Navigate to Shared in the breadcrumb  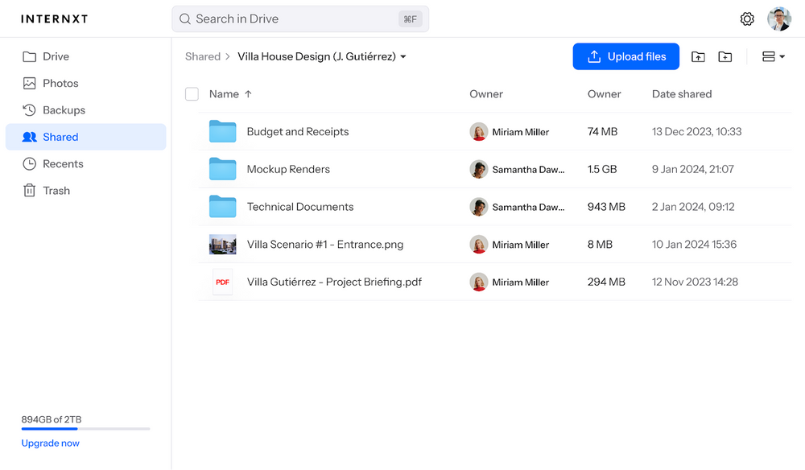pyautogui.click(x=203, y=56)
